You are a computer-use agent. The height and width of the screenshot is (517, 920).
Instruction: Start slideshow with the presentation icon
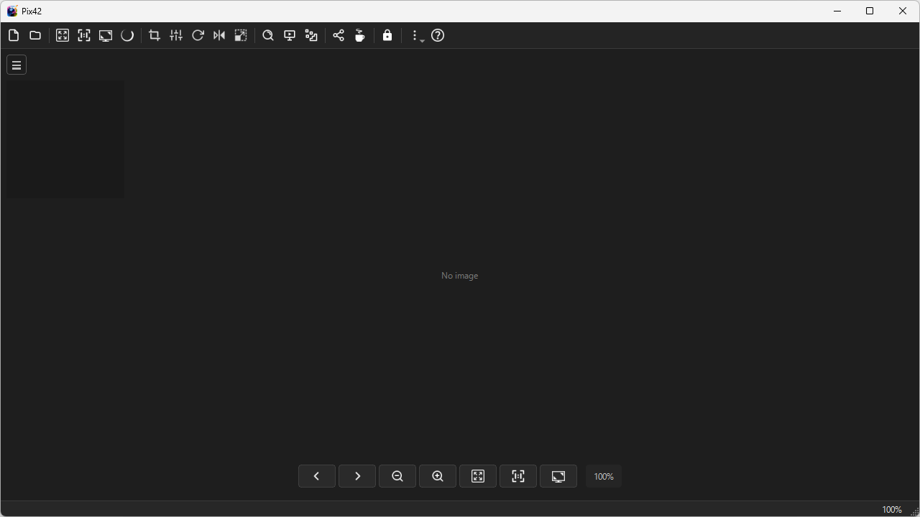290,35
